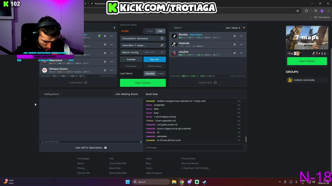Set Lock Teams to Unlocked
The width and height of the screenshot is (332, 186).
coord(150,74)
